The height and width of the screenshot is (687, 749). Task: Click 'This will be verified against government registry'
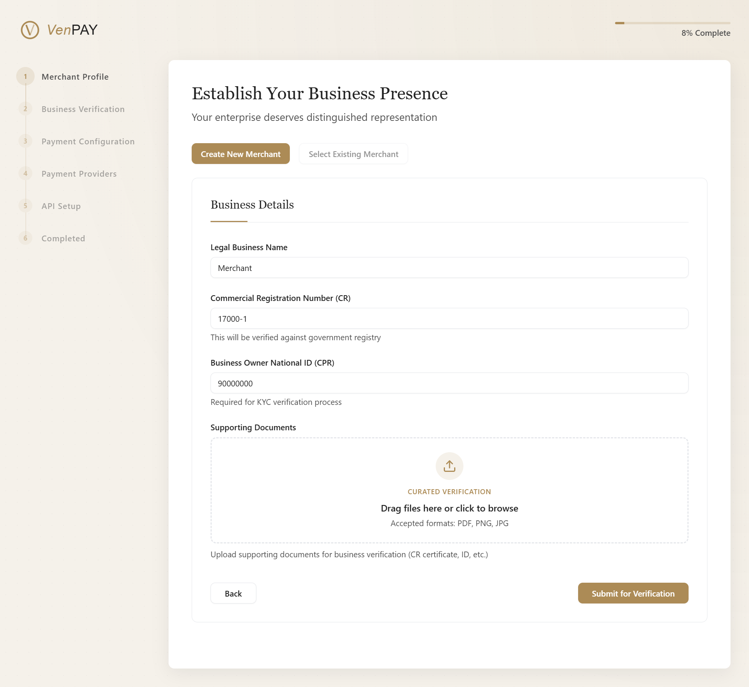click(296, 338)
